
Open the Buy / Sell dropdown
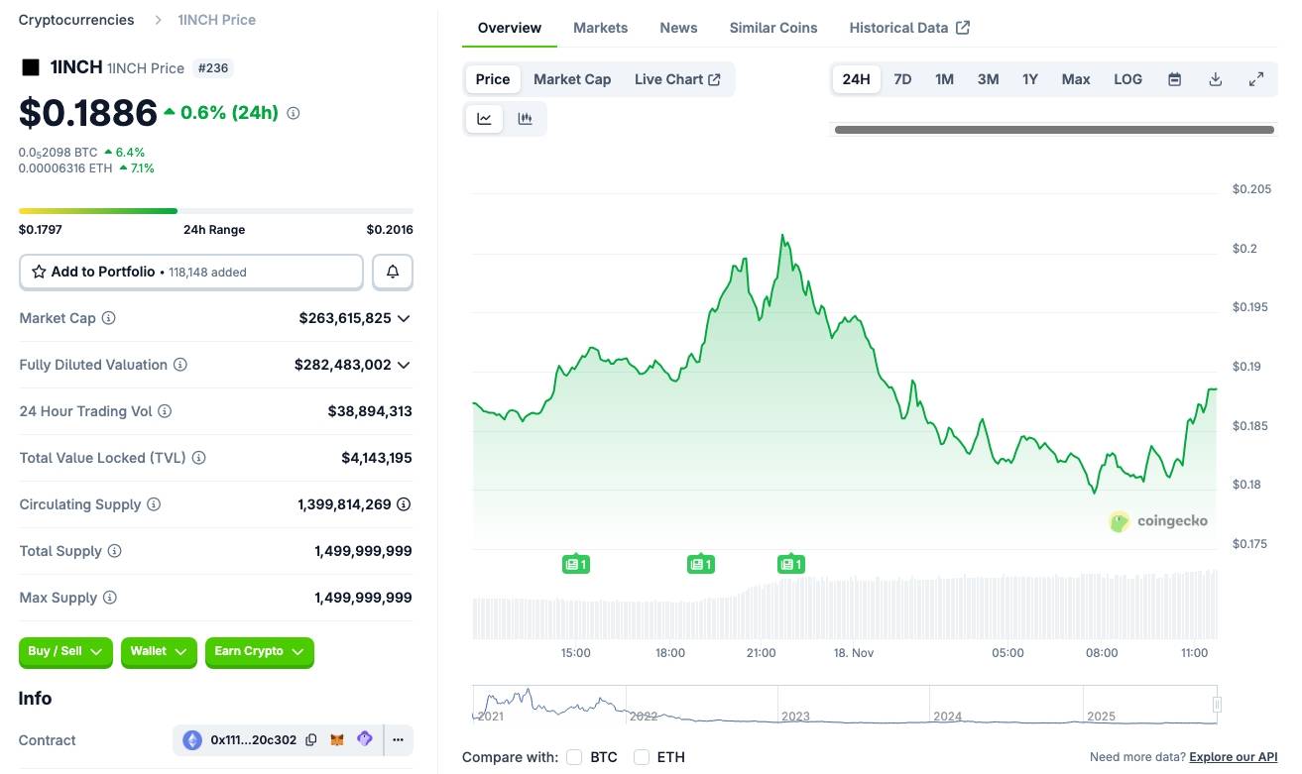point(65,651)
